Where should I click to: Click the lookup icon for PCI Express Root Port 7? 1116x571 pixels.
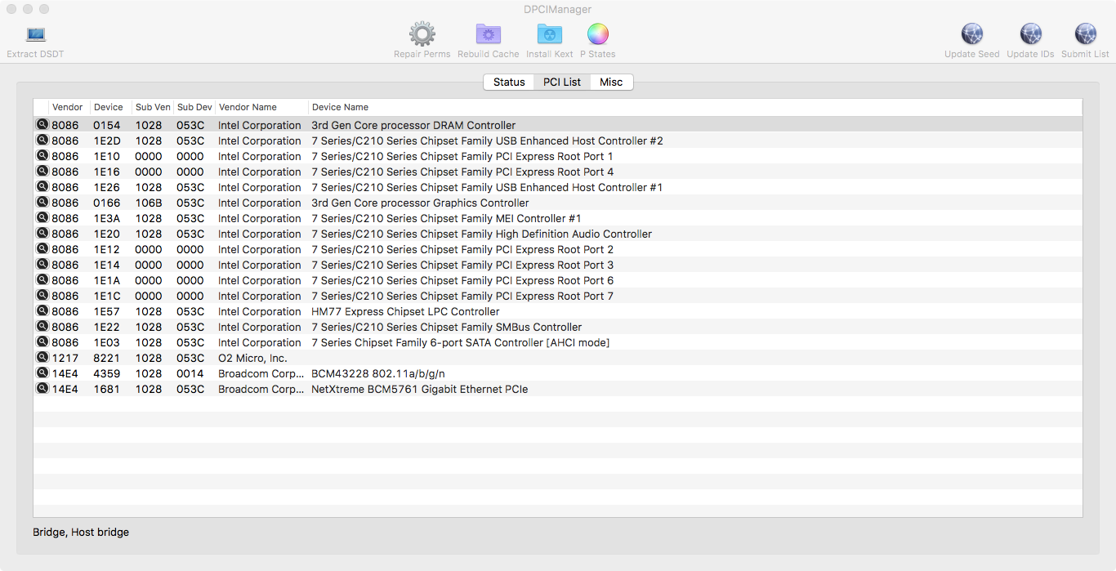[x=42, y=295]
